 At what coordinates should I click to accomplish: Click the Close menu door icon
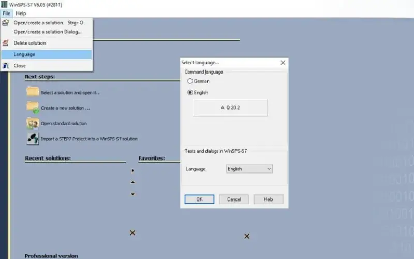click(x=6, y=66)
